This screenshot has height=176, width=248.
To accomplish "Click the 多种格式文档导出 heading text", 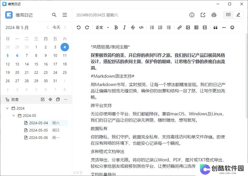I will click(107, 152).
